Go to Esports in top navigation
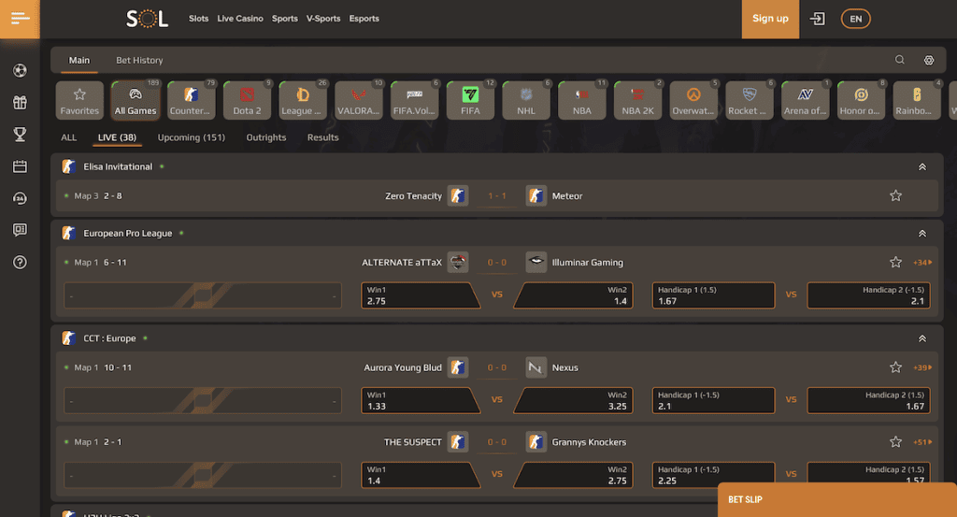 (x=364, y=19)
